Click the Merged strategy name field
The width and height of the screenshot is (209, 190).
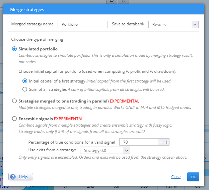[x=83, y=24]
